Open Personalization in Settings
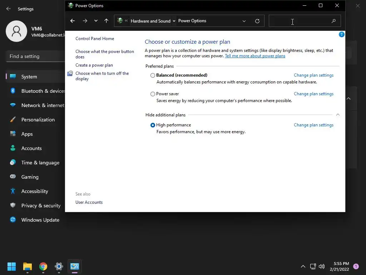 (x=35, y=120)
